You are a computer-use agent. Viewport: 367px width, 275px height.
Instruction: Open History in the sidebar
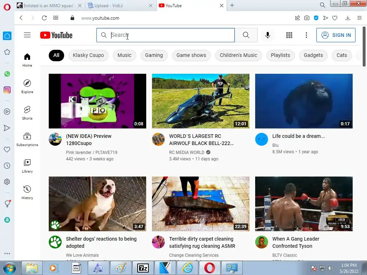click(27, 192)
